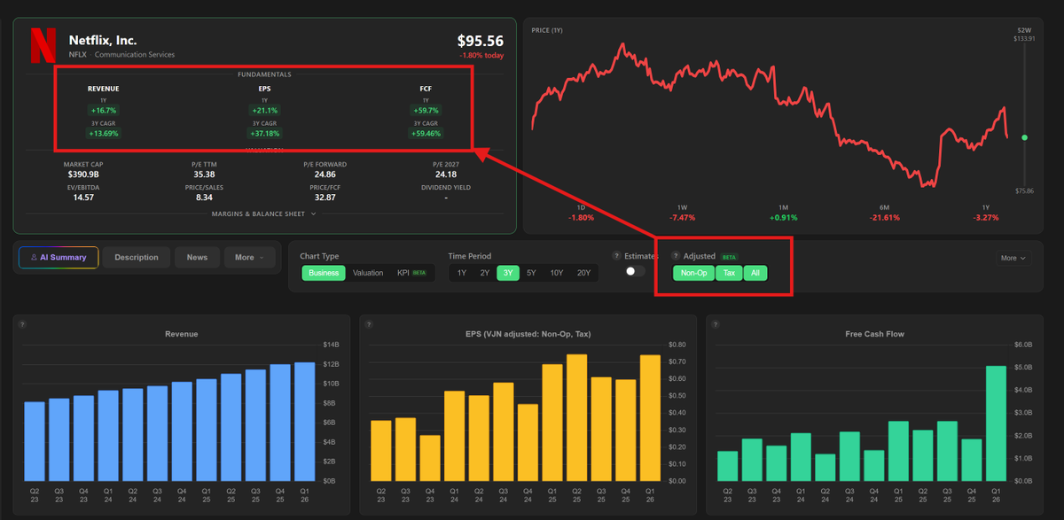The image size is (1064, 520).
Task: Expand the Margins & Balance Sheet section
Action: (263, 214)
